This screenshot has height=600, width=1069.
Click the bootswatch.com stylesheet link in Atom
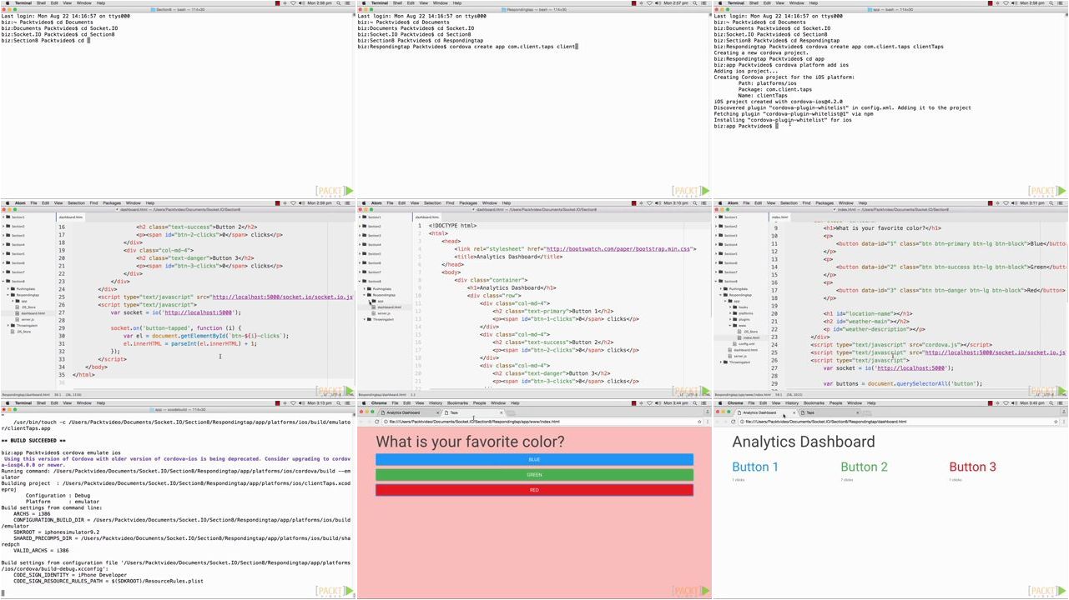(x=620, y=249)
